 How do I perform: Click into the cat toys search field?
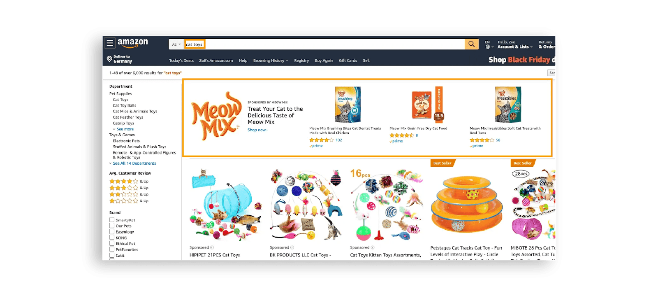[325, 44]
